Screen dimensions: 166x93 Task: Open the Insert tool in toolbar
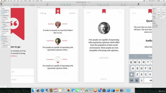click(1, 4)
